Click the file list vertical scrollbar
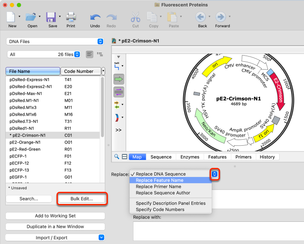 click(102, 107)
